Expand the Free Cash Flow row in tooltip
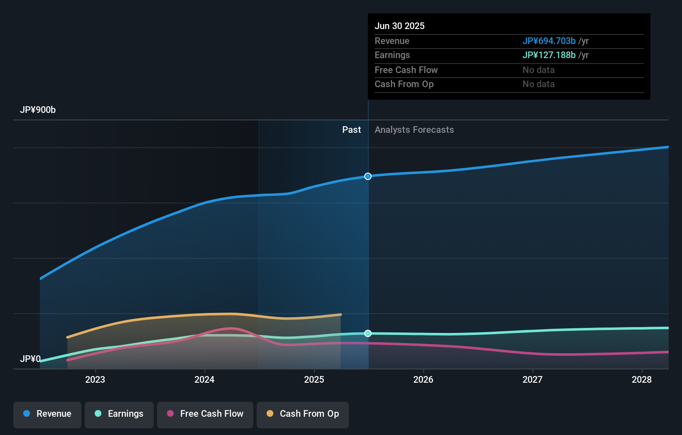The image size is (682, 435). (x=406, y=70)
